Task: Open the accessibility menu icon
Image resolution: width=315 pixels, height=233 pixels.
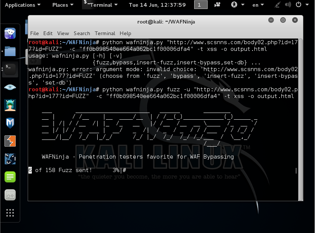Action: point(234,4)
